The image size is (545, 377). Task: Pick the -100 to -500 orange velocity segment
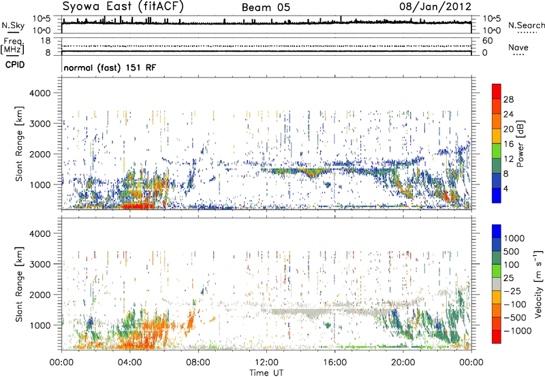[497, 310]
